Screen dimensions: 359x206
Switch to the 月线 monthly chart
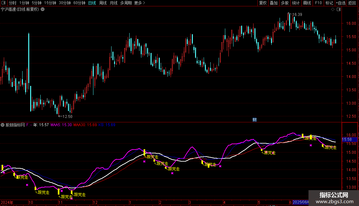(113, 3)
